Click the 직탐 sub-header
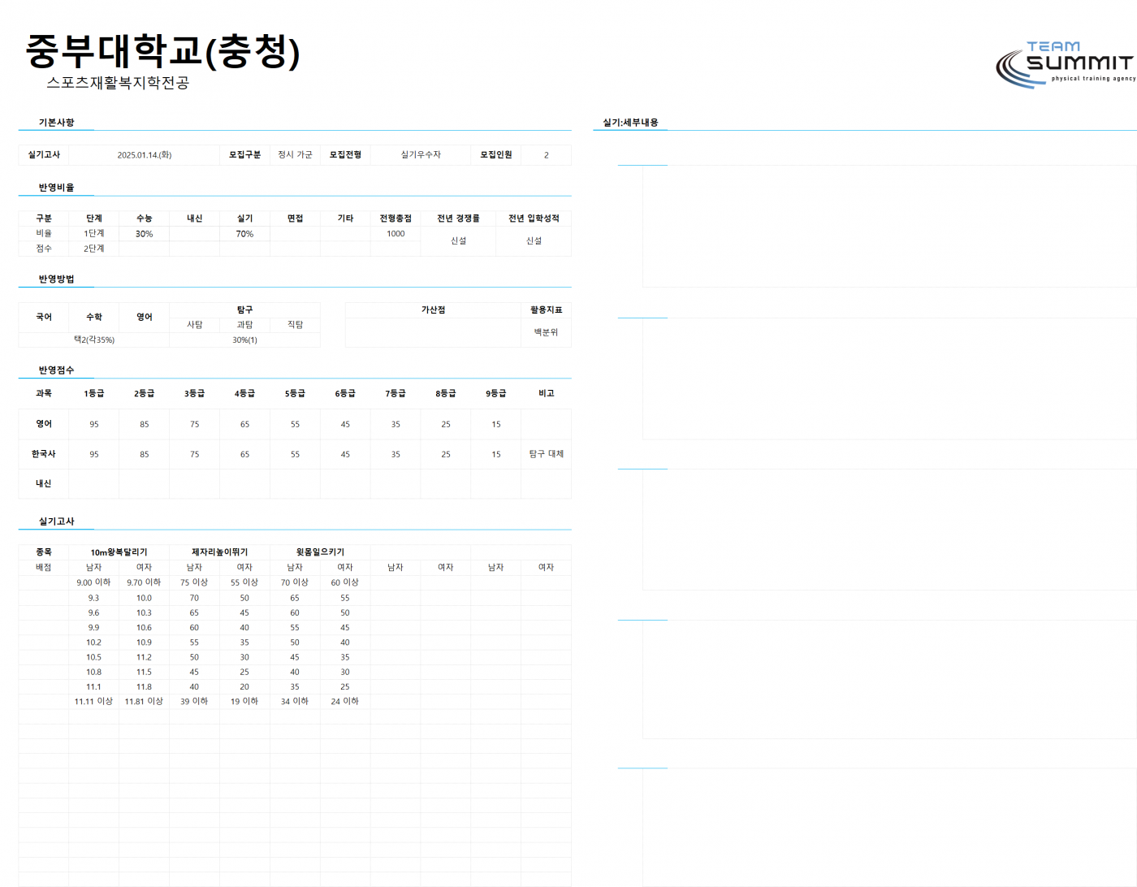 (x=295, y=325)
